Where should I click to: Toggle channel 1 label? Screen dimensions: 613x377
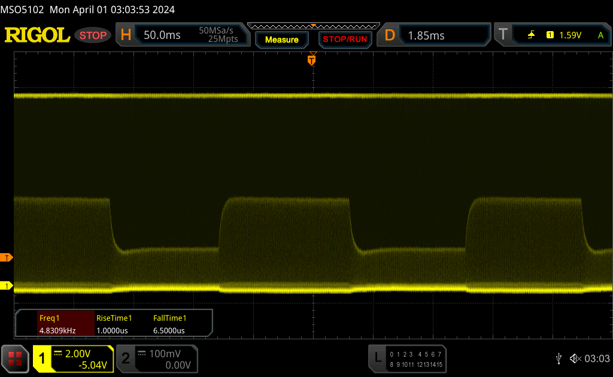pos(43,358)
